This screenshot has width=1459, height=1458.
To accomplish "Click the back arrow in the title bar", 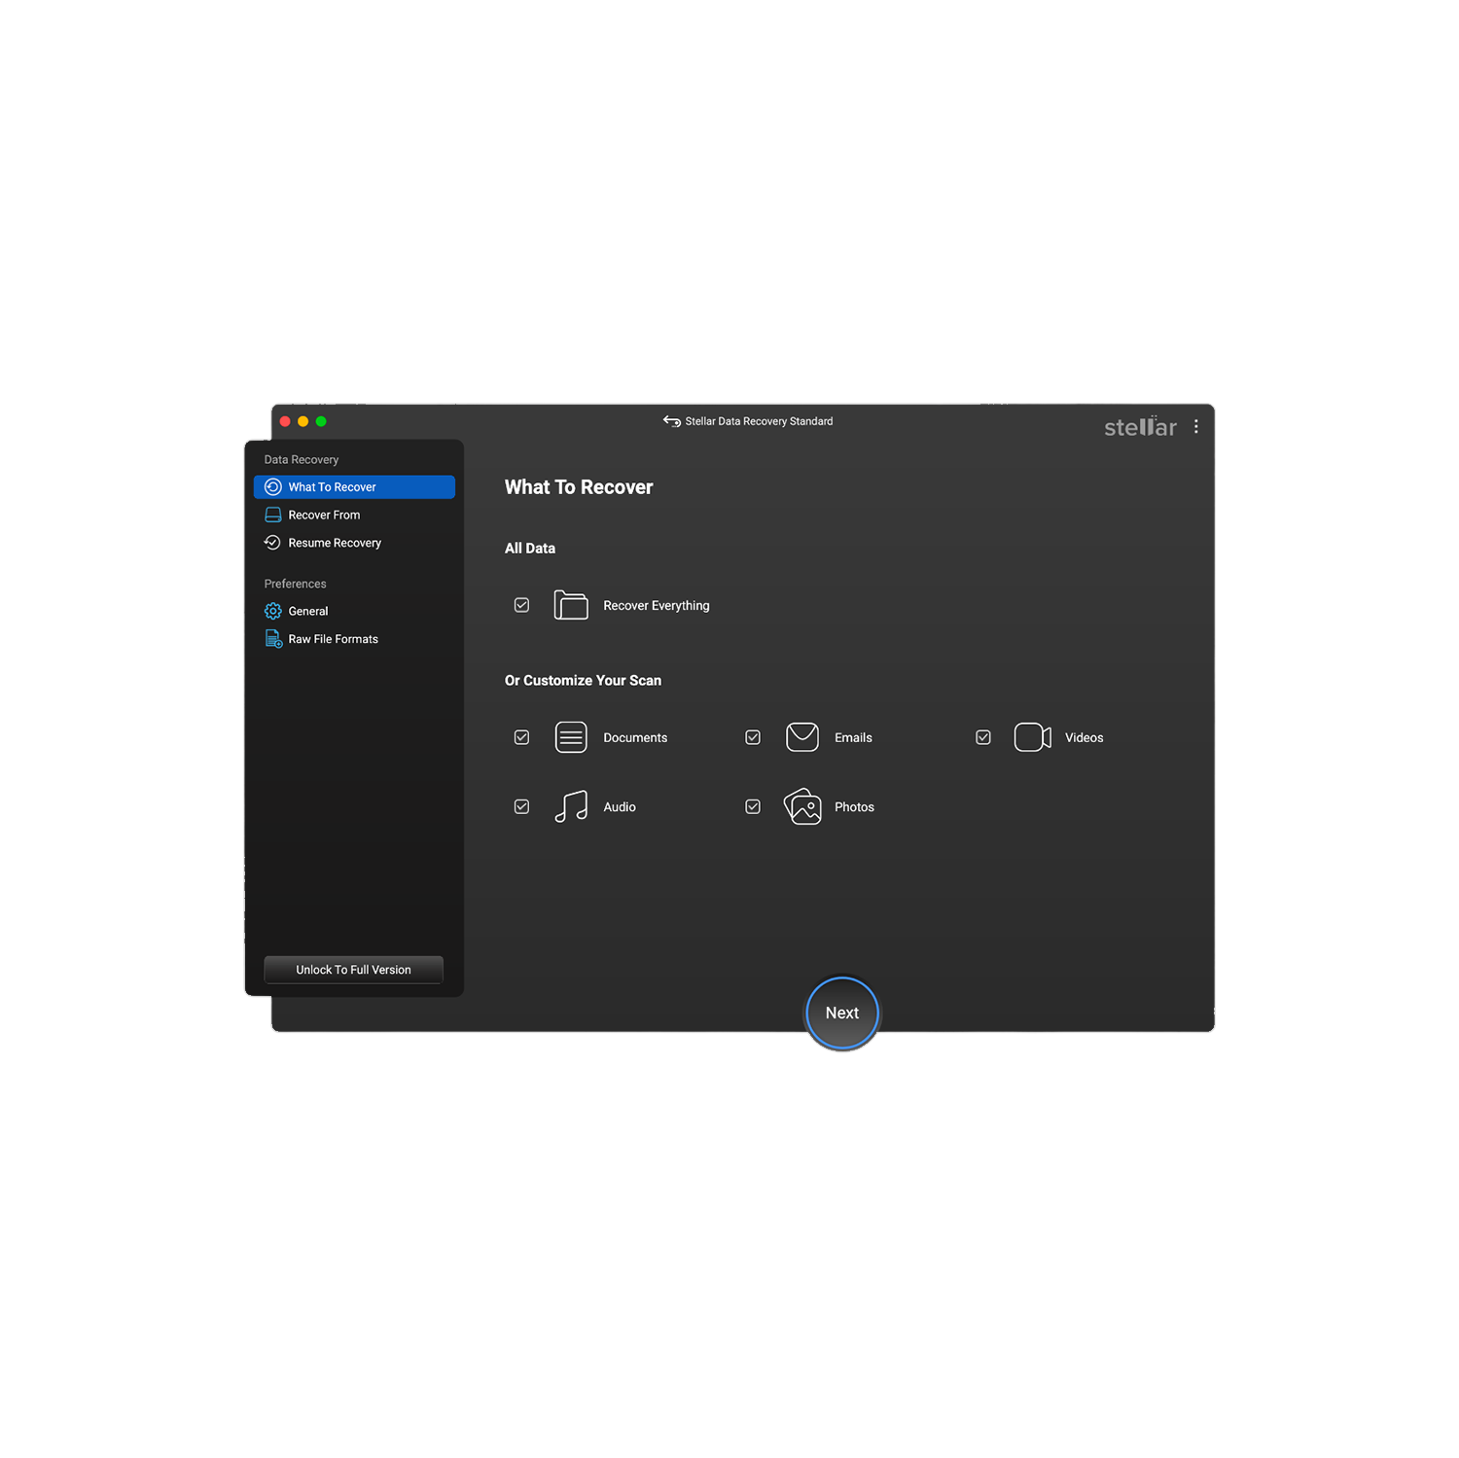I will coord(670,420).
